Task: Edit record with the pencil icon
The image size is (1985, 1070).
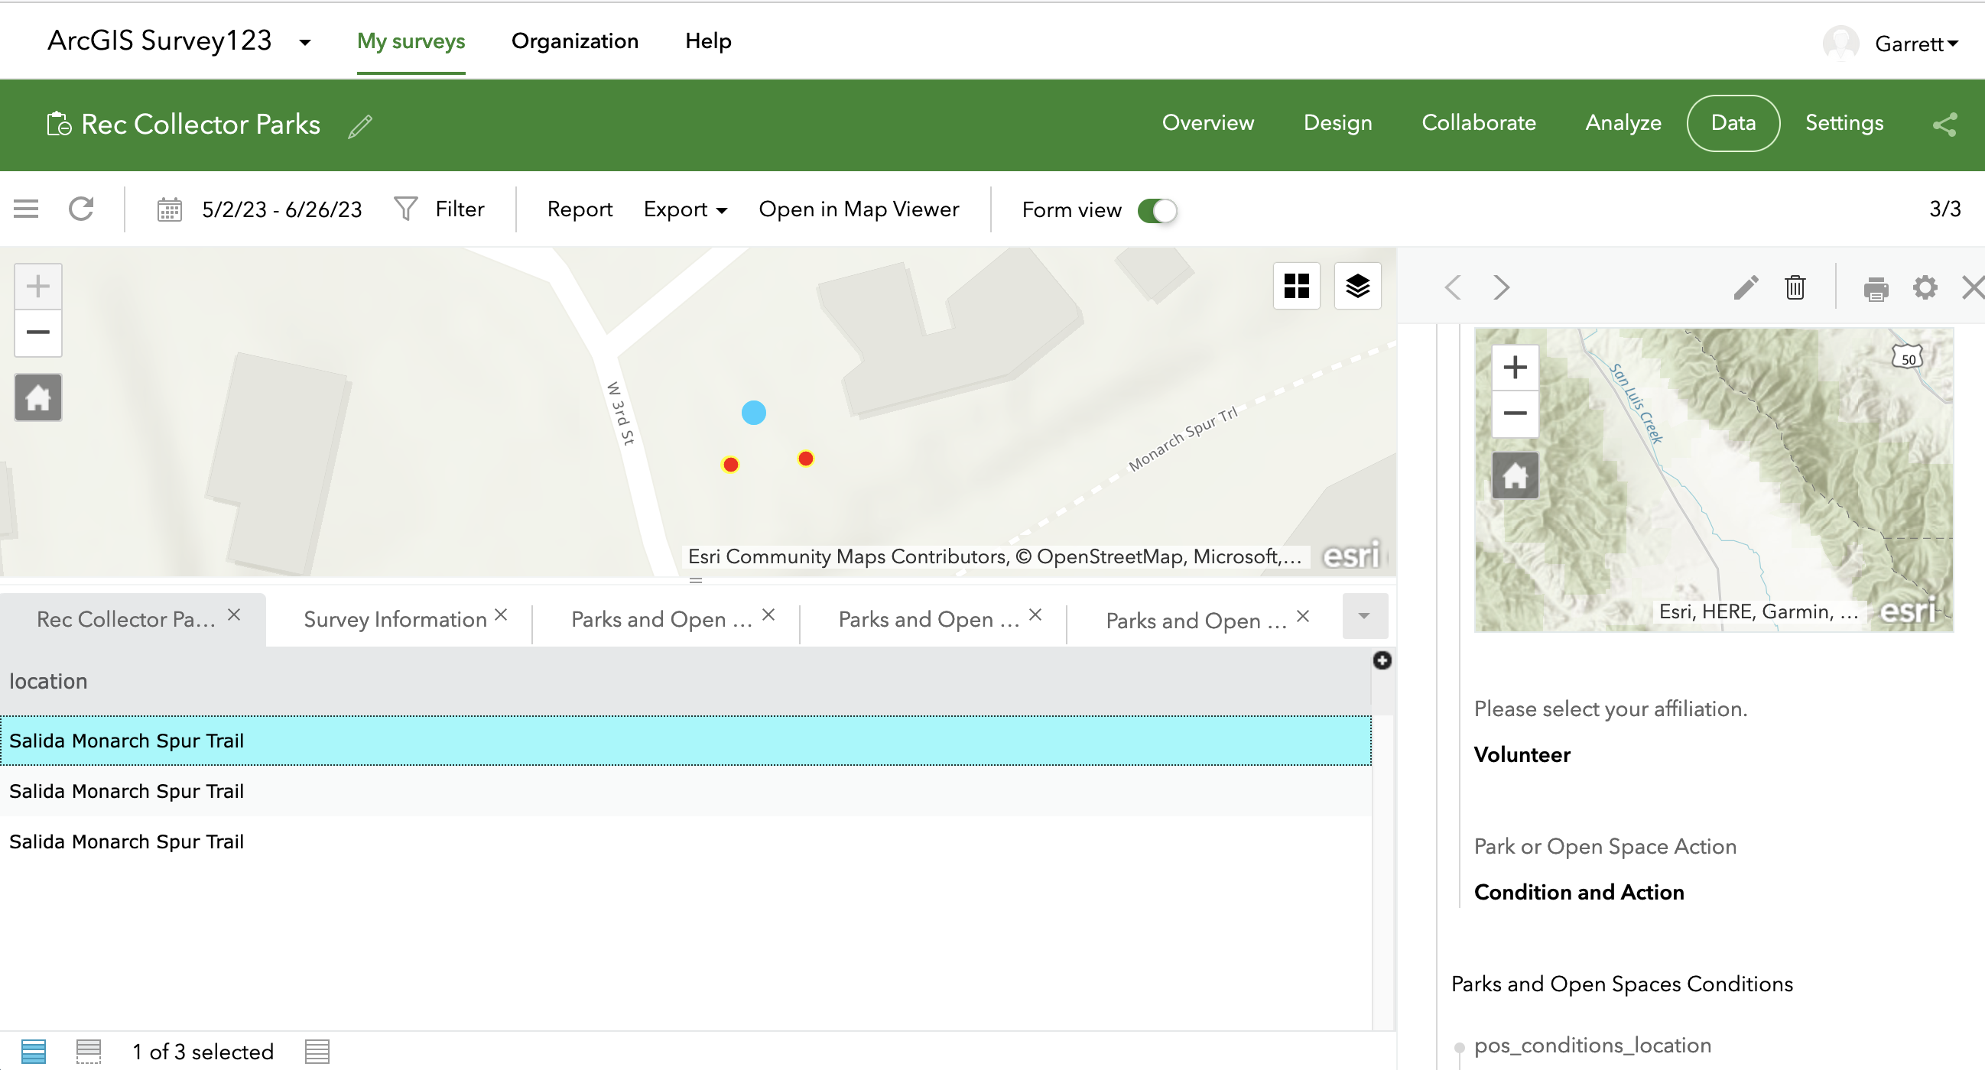Action: coord(1746,287)
